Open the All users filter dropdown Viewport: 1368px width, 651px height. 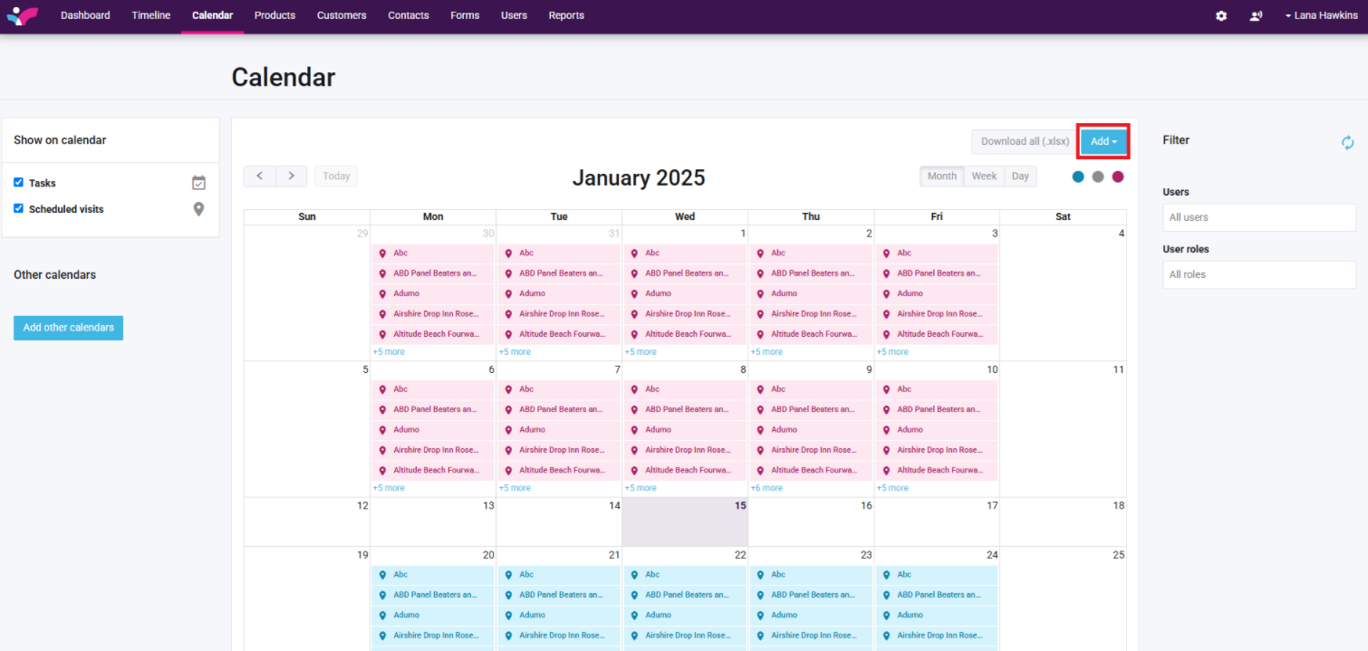coord(1258,217)
